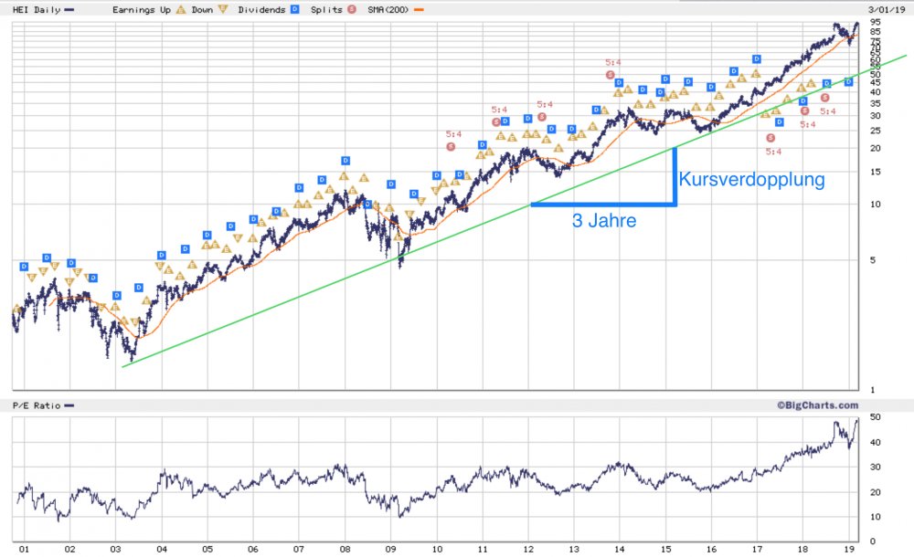Click the Earnings Up triangle legend icon

point(181,9)
